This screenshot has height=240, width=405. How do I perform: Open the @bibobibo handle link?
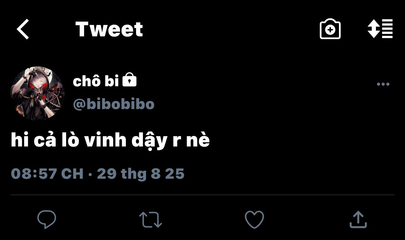tap(114, 104)
